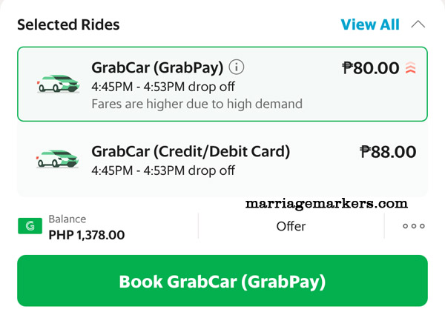Image resolution: width=445 pixels, height=315 pixels.
Task: Select the GrabCar (GrabPay) ride option
Action: click(x=222, y=84)
